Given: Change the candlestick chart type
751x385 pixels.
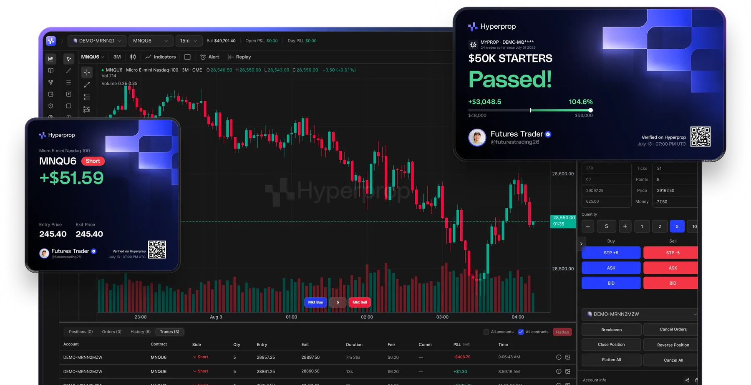Looking at the screenshot, I should click(133, 57).
